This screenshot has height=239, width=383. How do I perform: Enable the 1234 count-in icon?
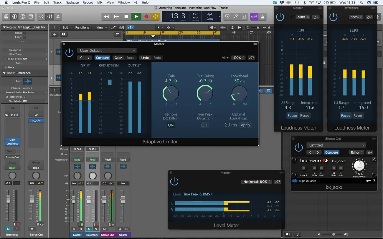[x=254, y=17]
